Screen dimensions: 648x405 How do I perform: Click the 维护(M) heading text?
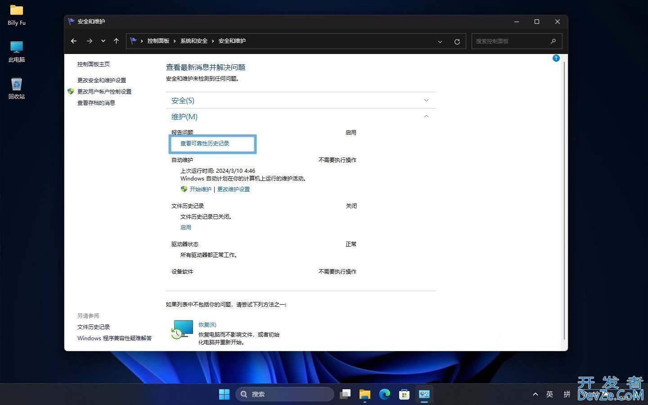184,117
